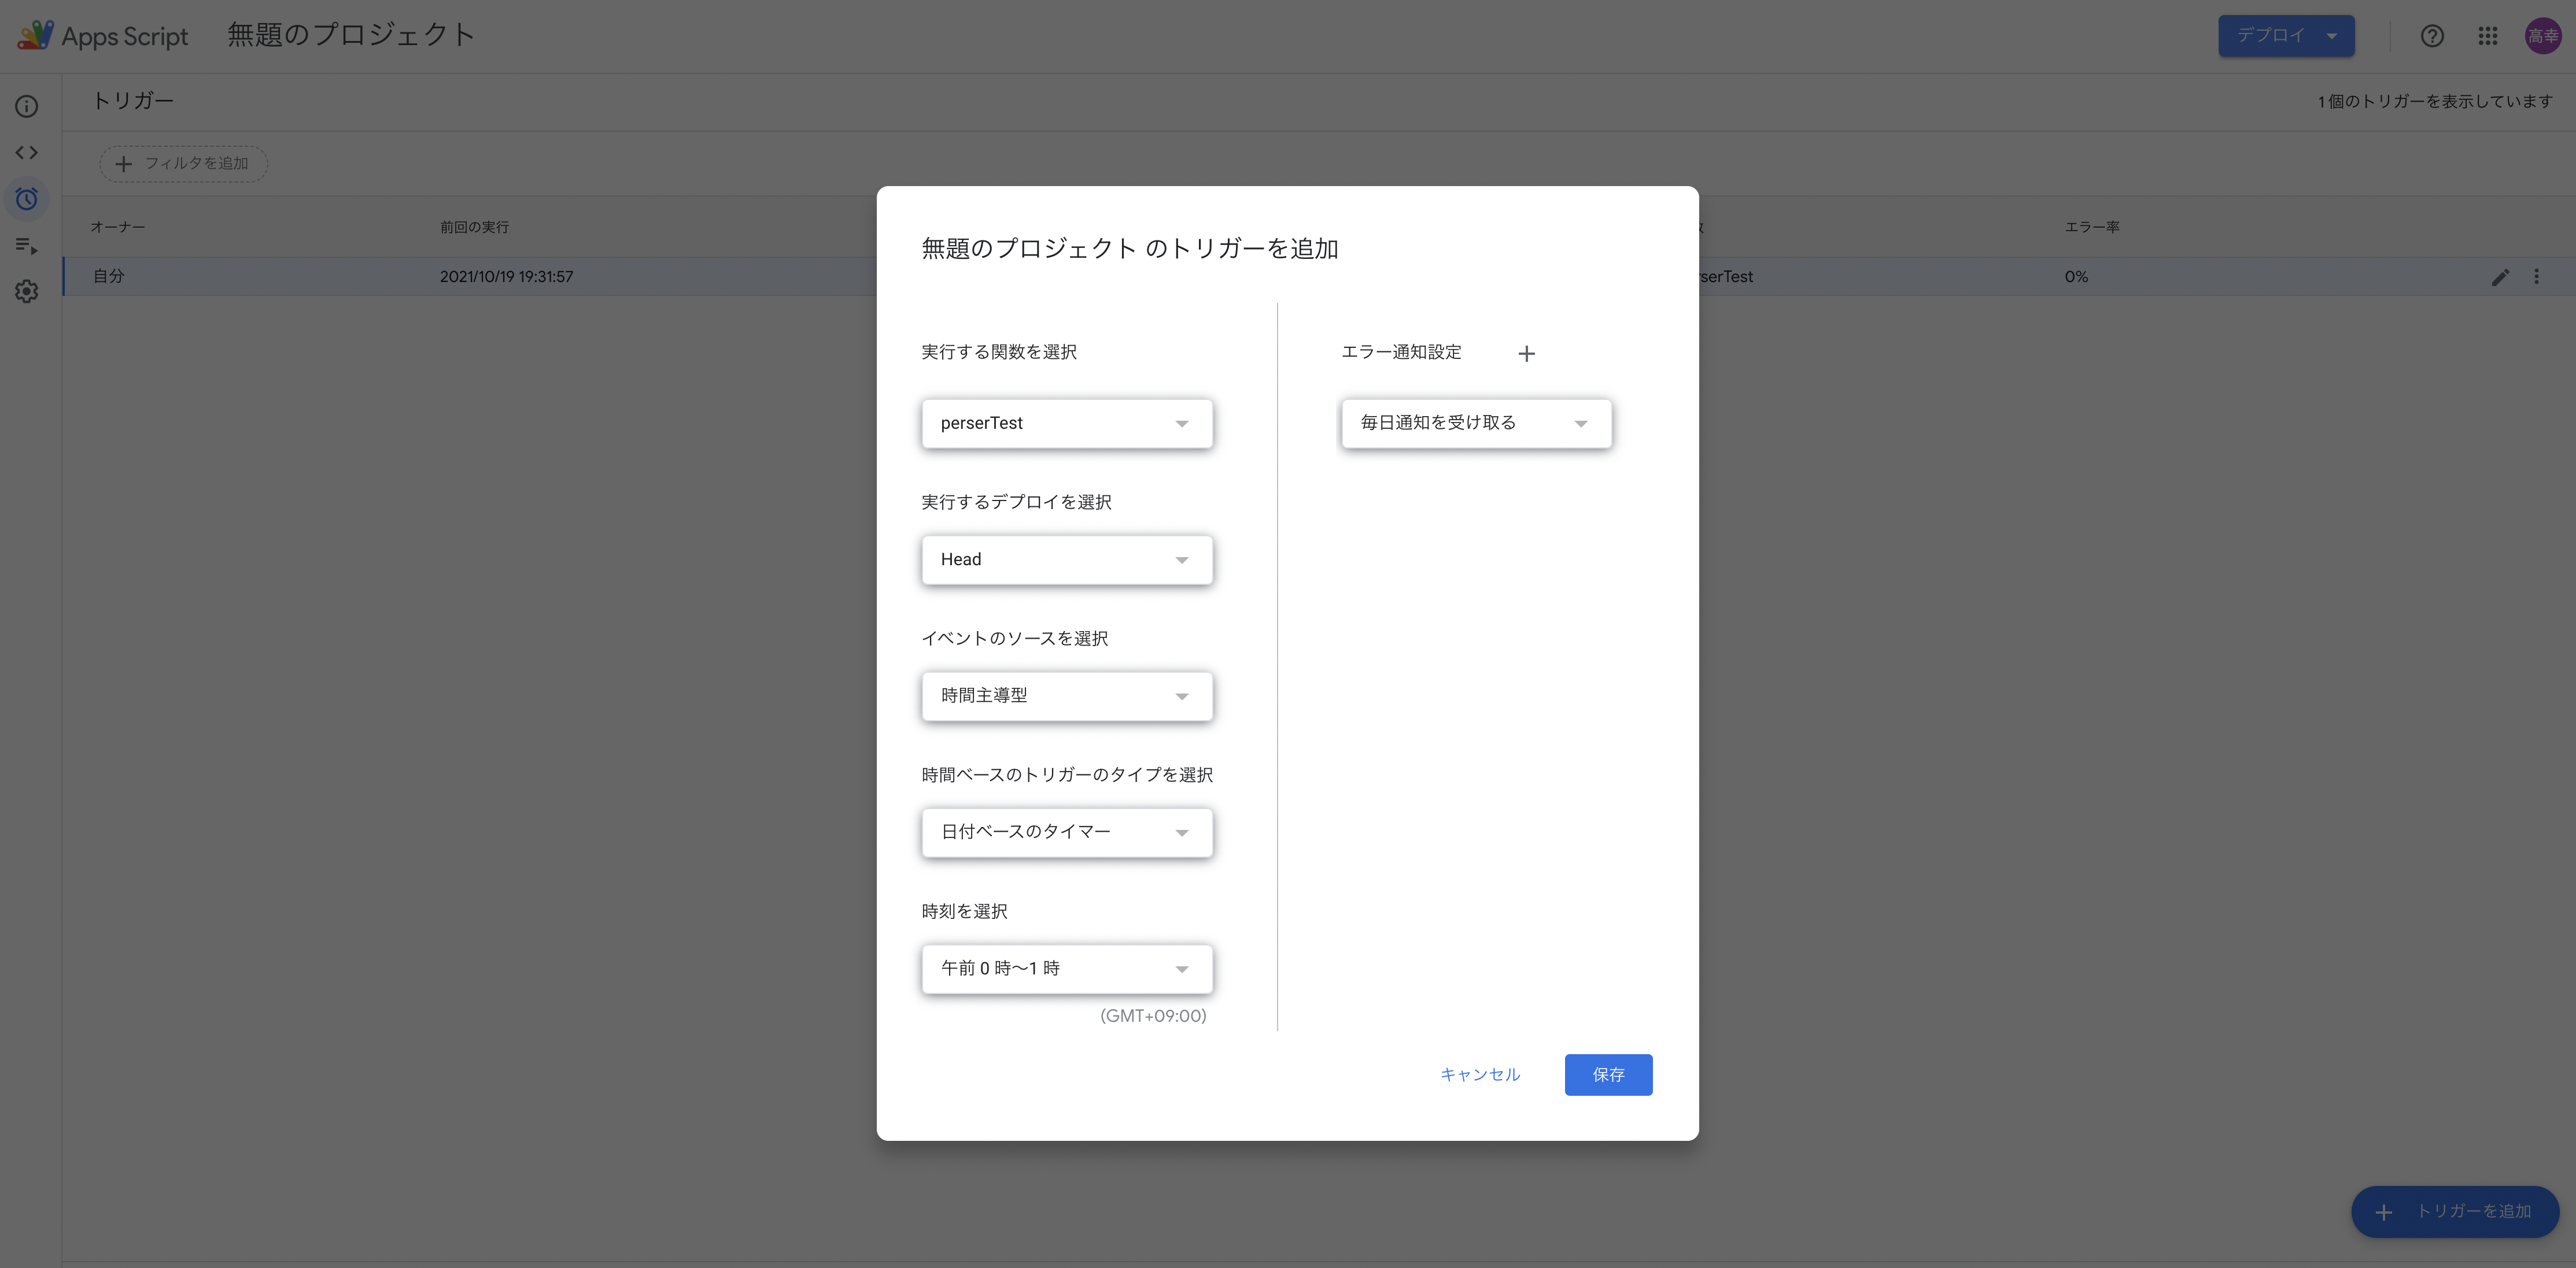Add another error notification with the plus
Viewport: 2576px width, 1268px height.
pyautogui.click(x=1527, y=353)
